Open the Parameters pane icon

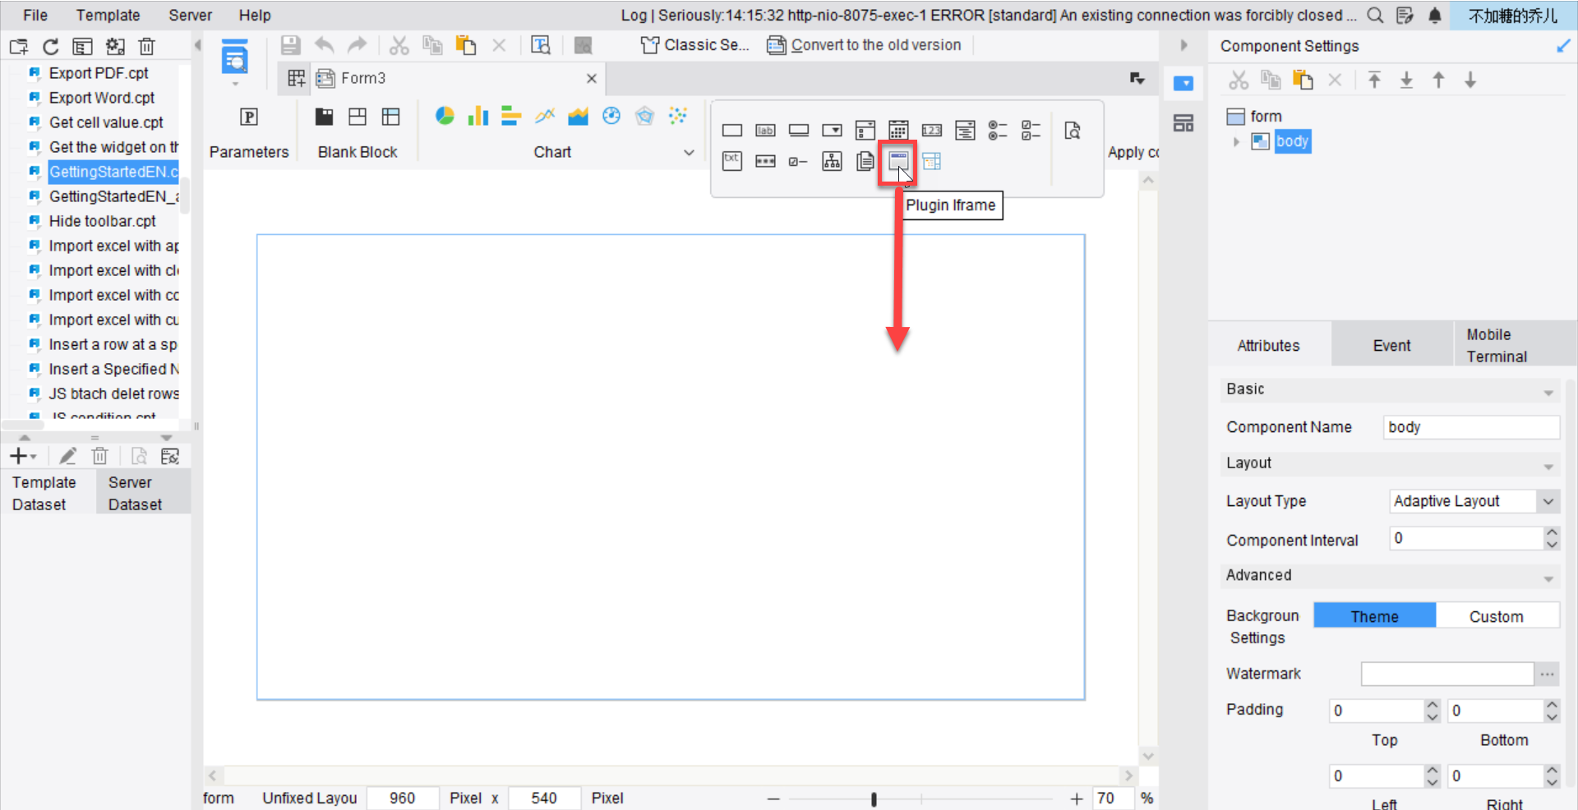pyautogui.click(x=249, y=118)
